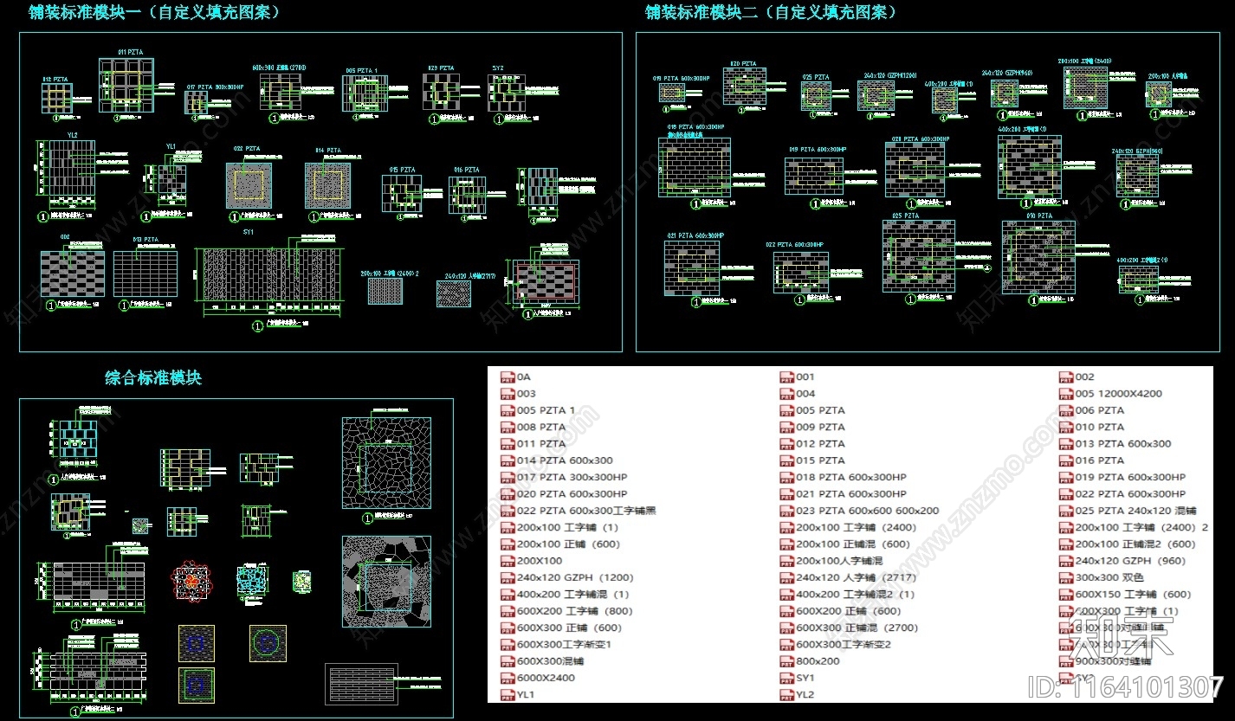Select file 021 PZTA 600x300HP
The height and width of the screenshot is (721, 1235).
843,494
